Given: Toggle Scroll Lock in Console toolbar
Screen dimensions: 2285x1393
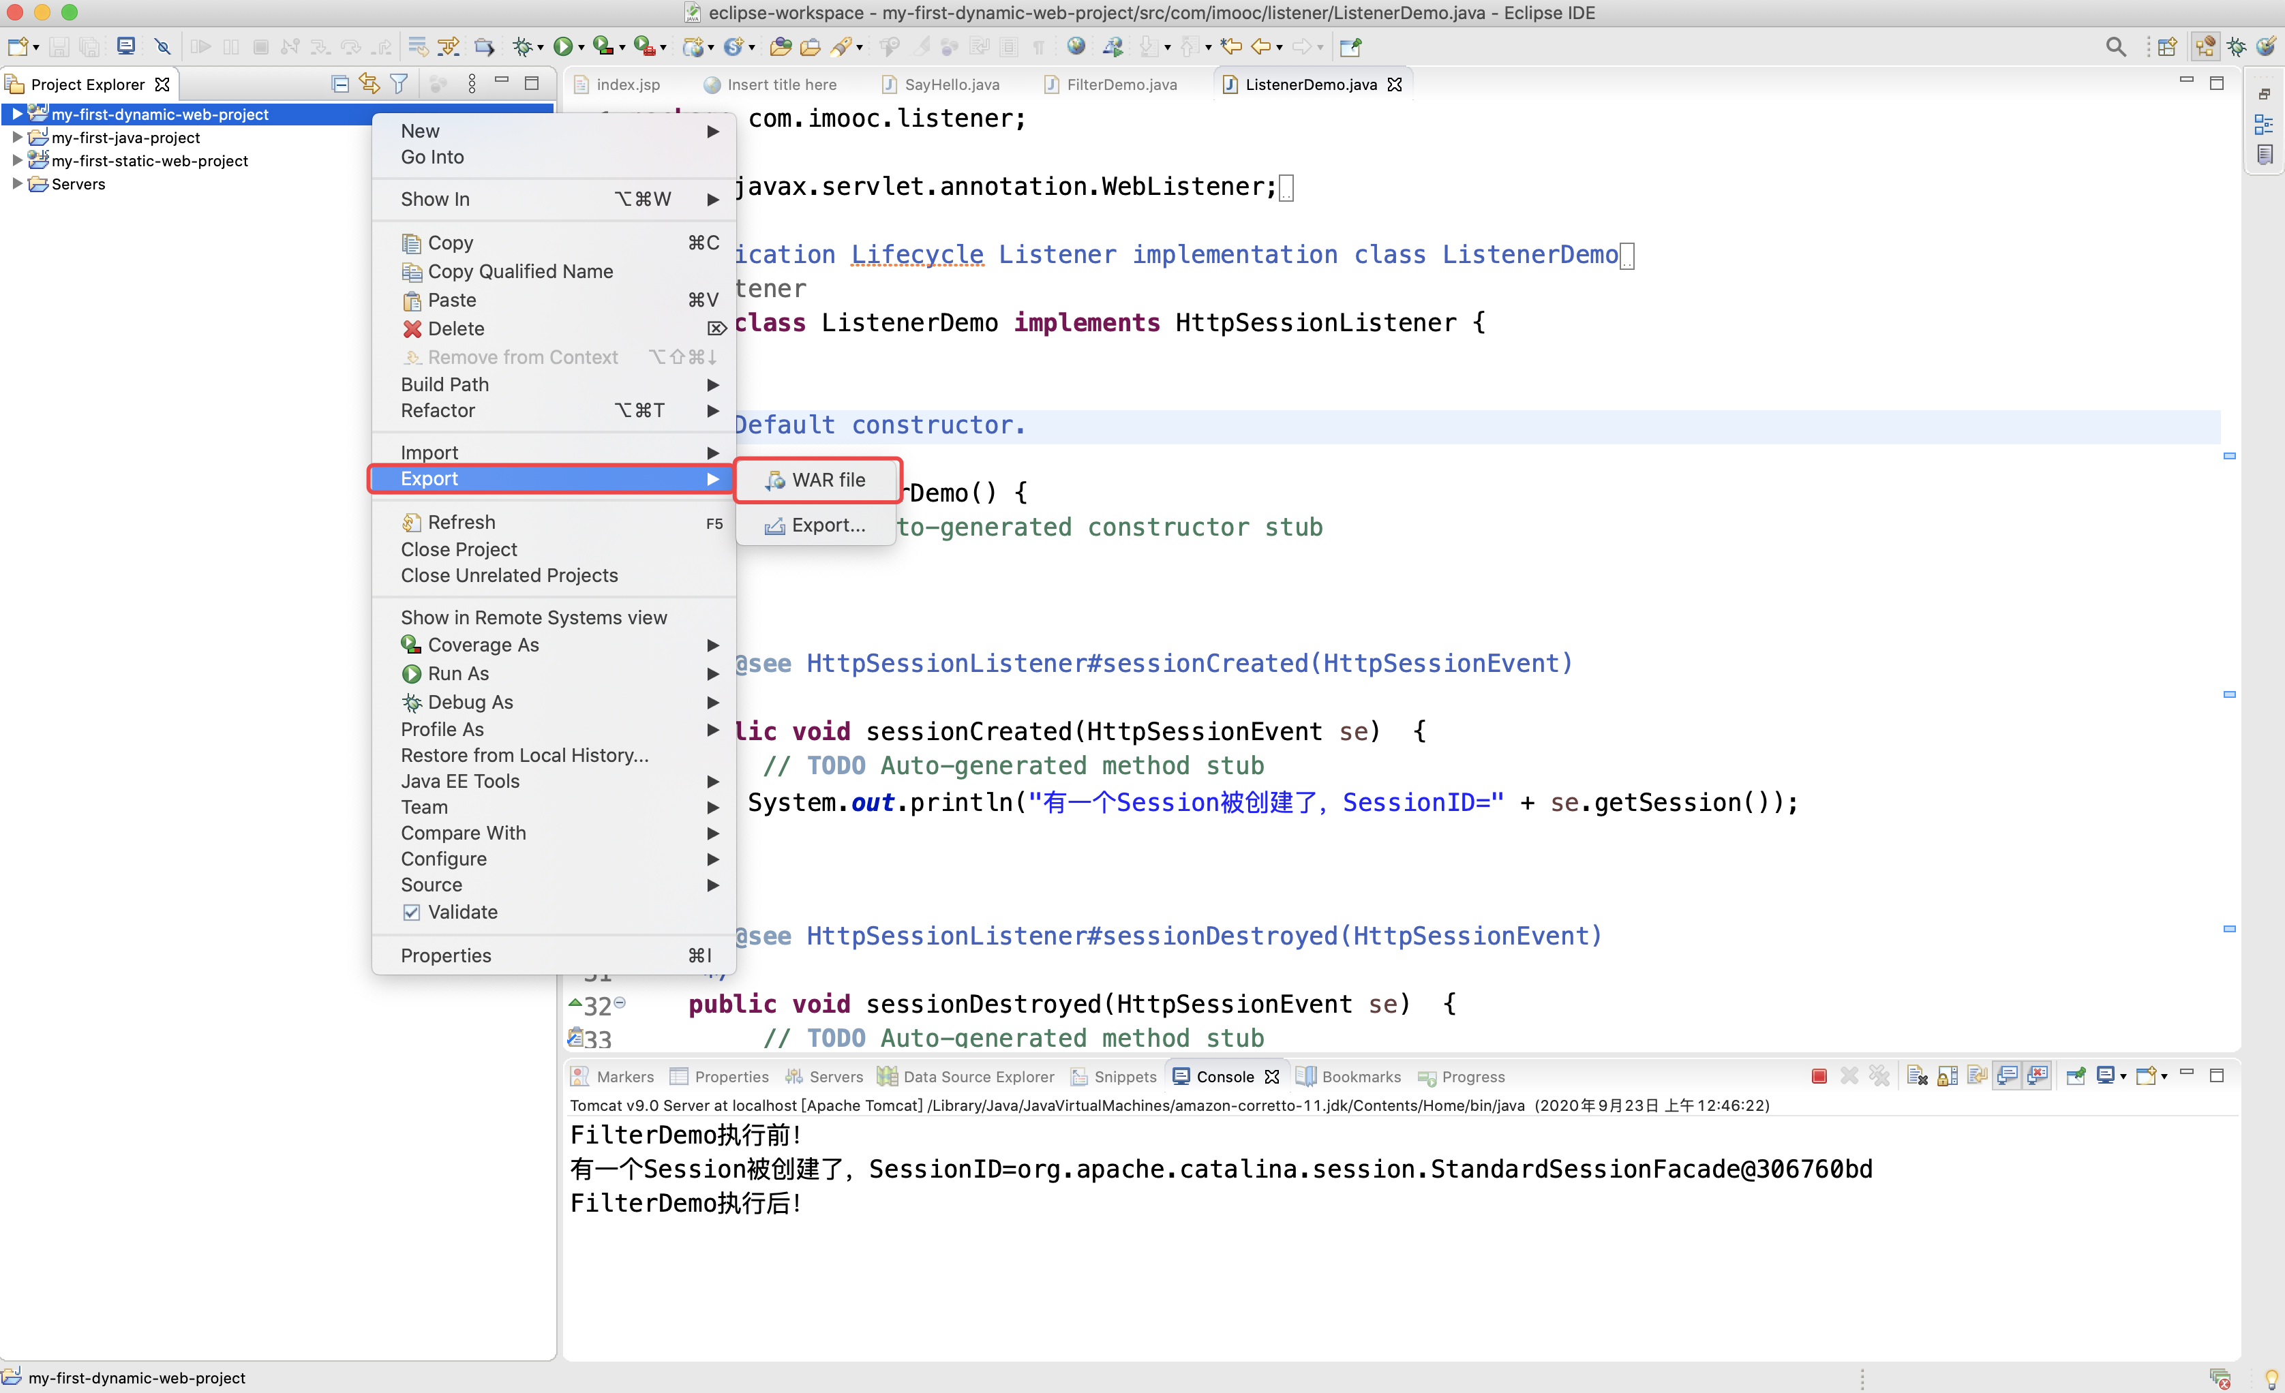Looking at the screenshot, I should [1948, 1076].
